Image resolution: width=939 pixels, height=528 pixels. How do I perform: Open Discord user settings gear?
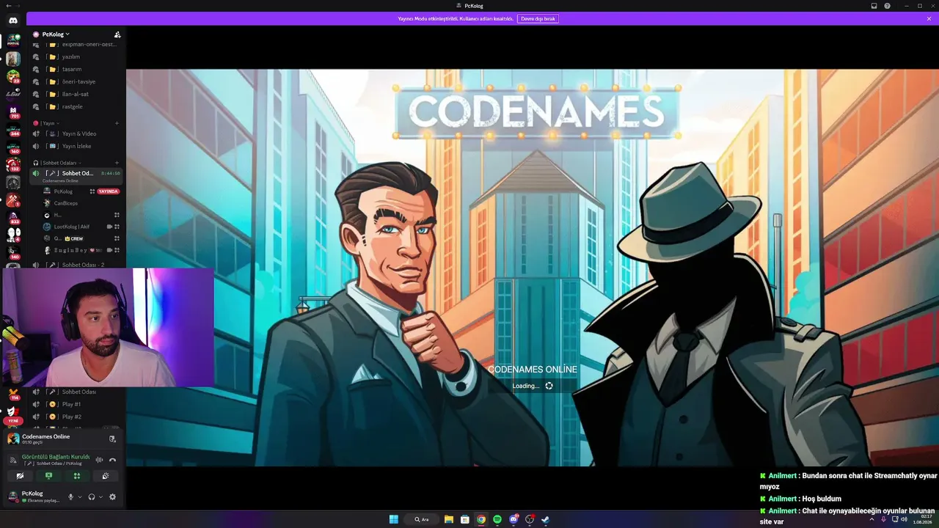click(112, 496)
